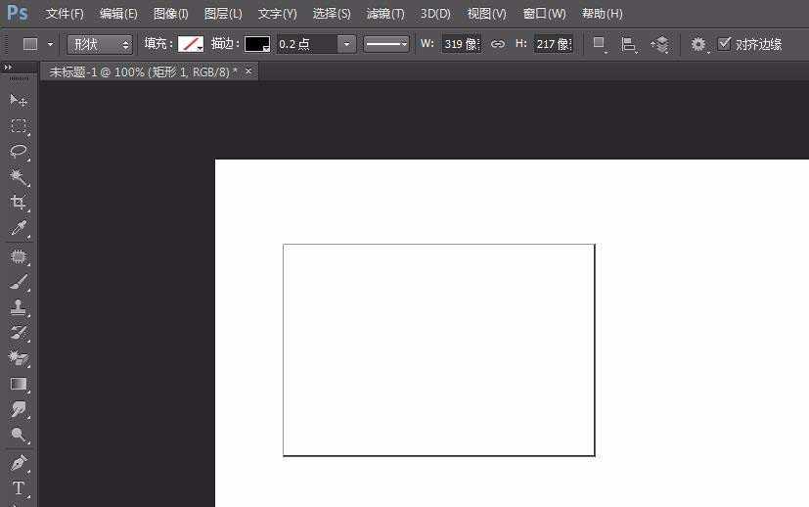
Task: Toggle the 对齐边缘 checkbox
Action: pyautogui.click(x=724, y=44)
